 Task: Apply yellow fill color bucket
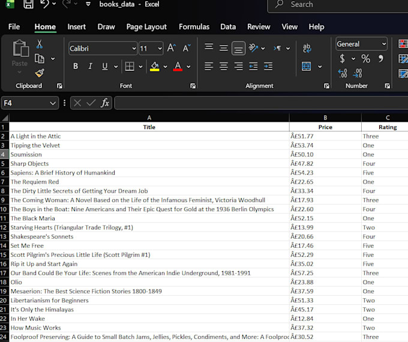tap(155, 67)
